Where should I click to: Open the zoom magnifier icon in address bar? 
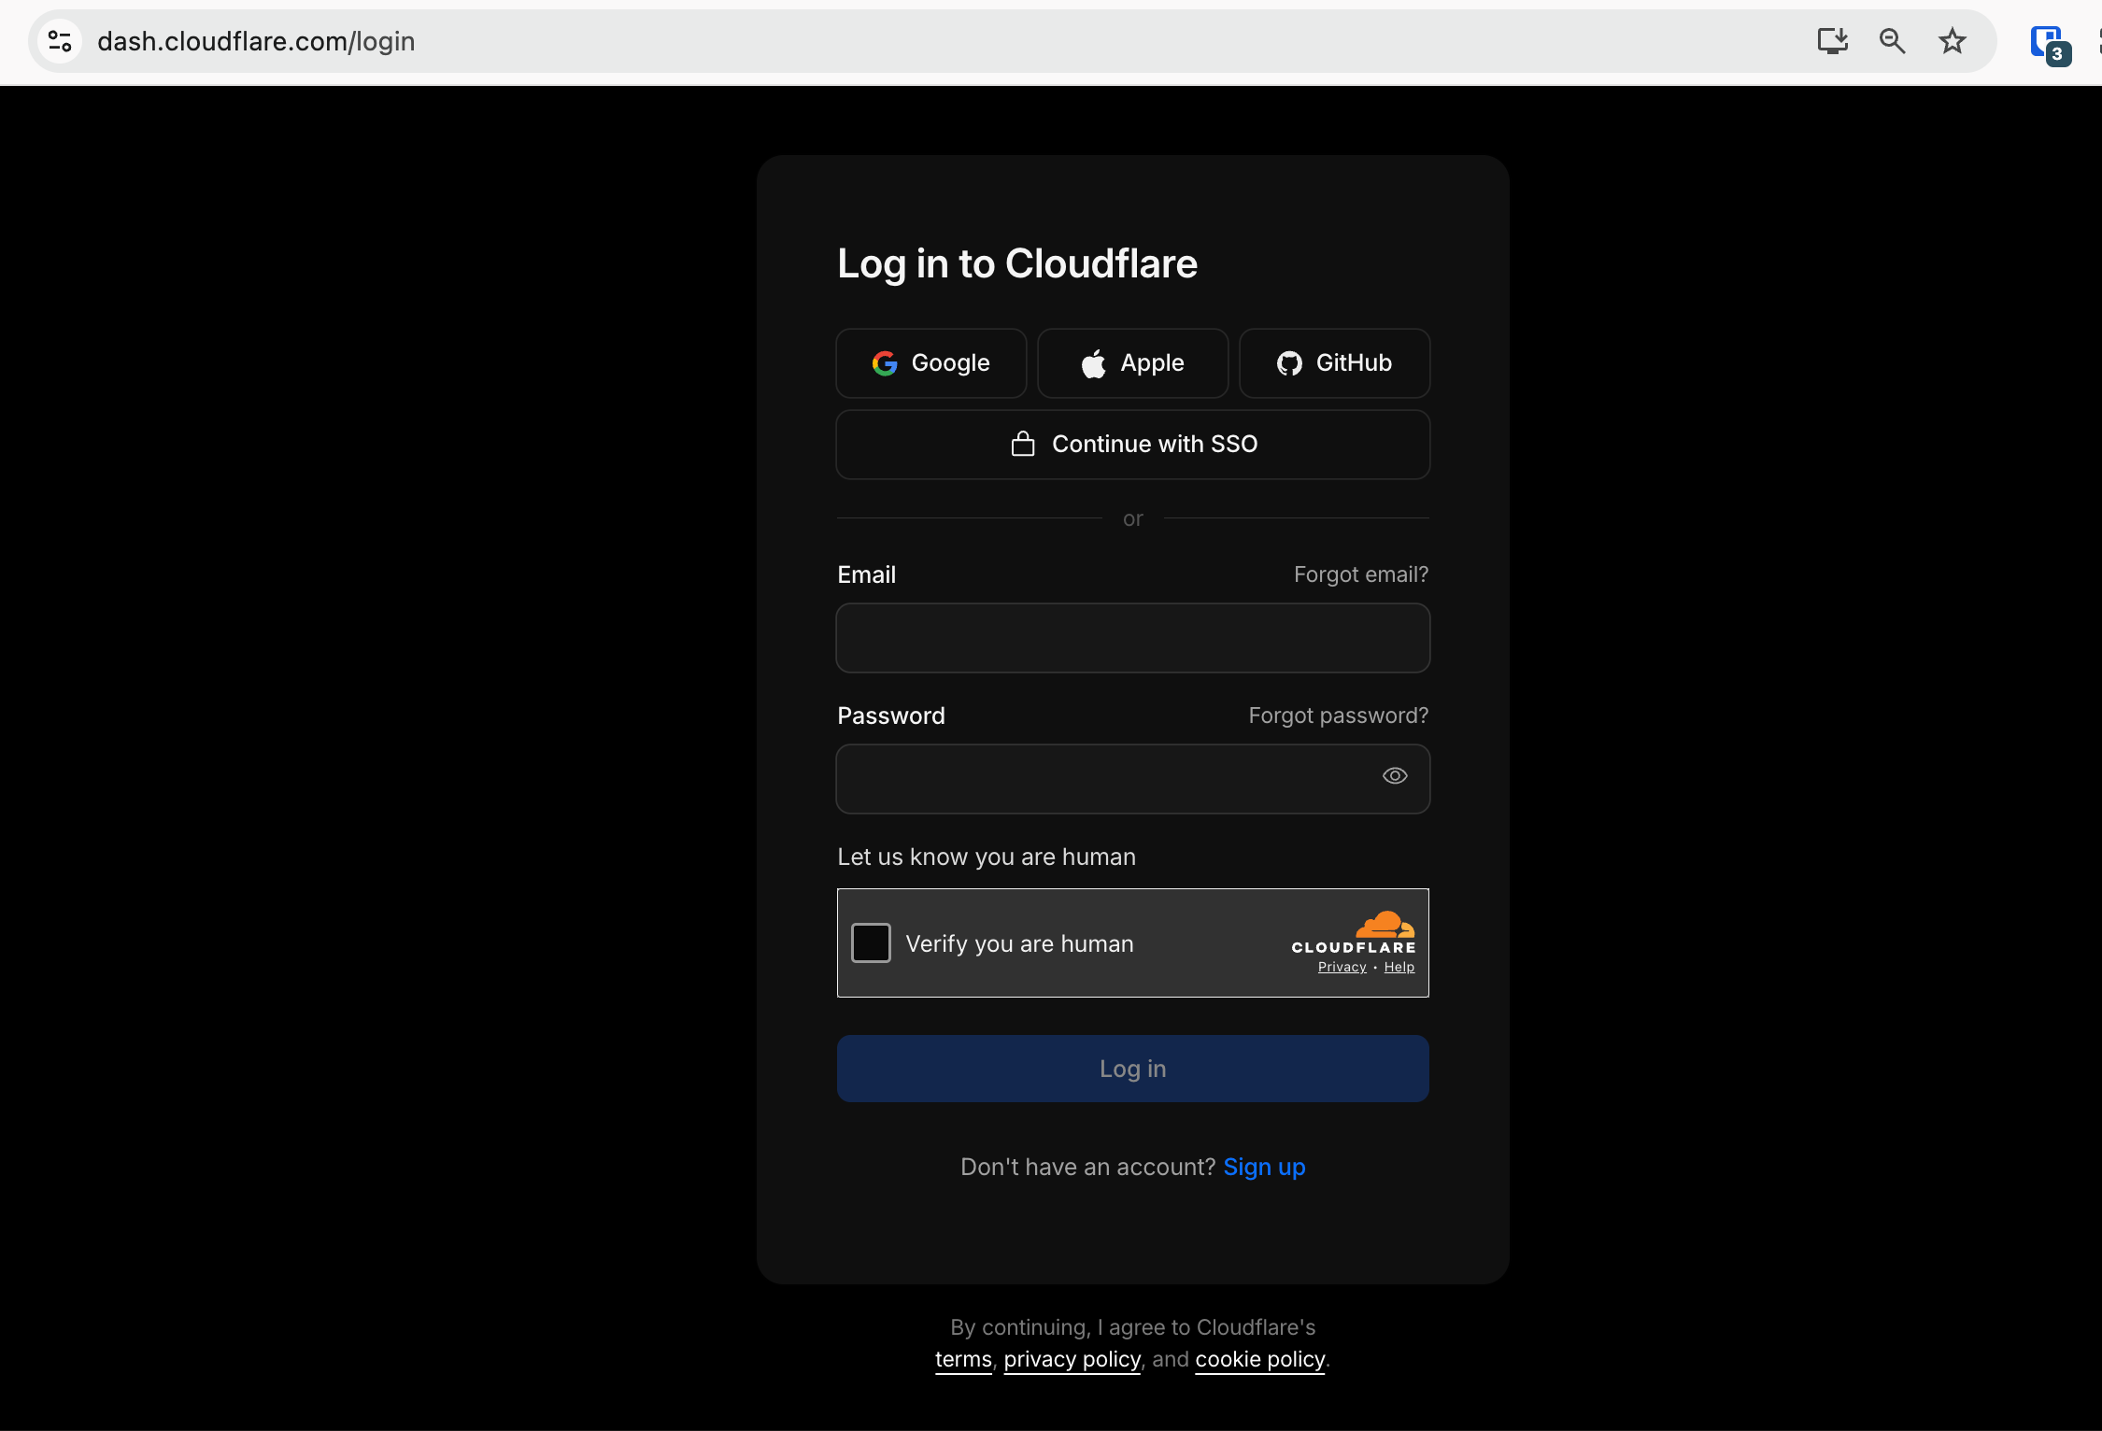1892,41
